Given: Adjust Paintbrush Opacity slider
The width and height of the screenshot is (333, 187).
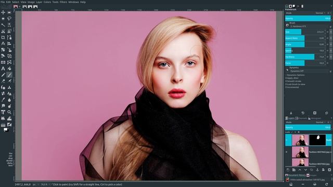Looking at the screenshot, I should [308, 19].
